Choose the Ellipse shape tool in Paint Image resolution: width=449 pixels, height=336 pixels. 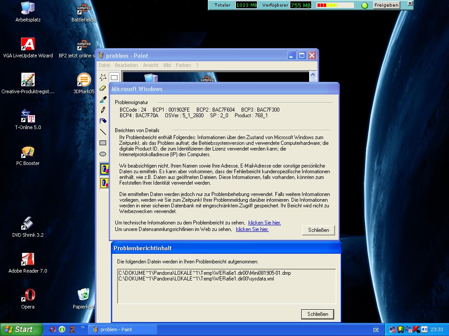click(103, 154)
